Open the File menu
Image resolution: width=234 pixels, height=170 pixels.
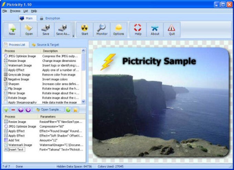pos(4,11)
